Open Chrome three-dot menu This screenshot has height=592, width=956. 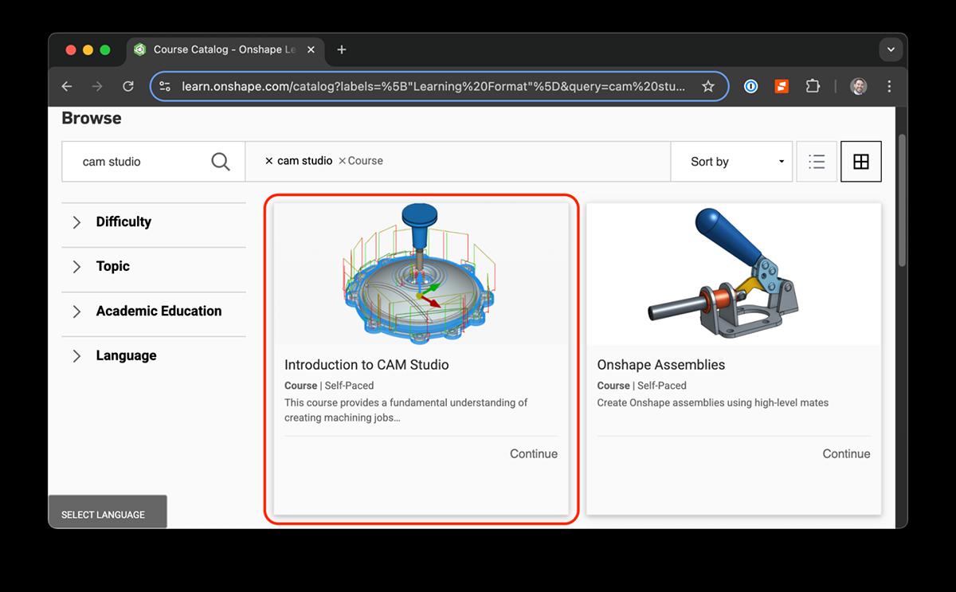pyautogui.click(x=889, y=86)
